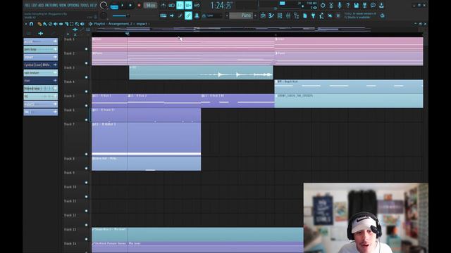Toggle wait-for-input recording icon
451x253 pixels.
tap(172, 5)
